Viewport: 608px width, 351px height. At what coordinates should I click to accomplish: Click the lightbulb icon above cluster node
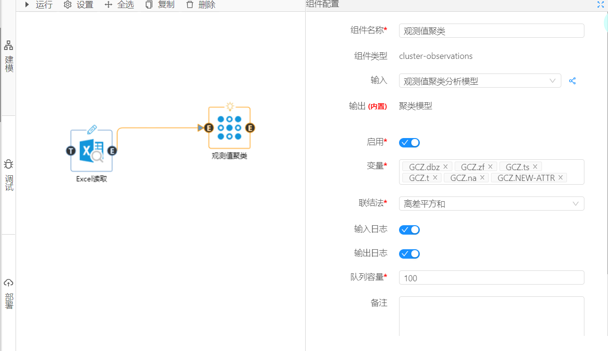230,106
